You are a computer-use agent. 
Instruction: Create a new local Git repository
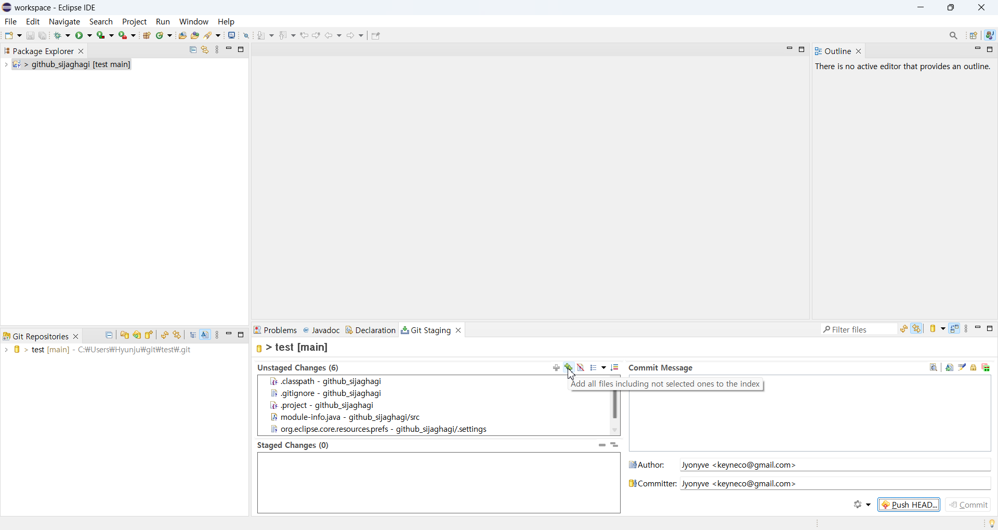click(150, 335)
